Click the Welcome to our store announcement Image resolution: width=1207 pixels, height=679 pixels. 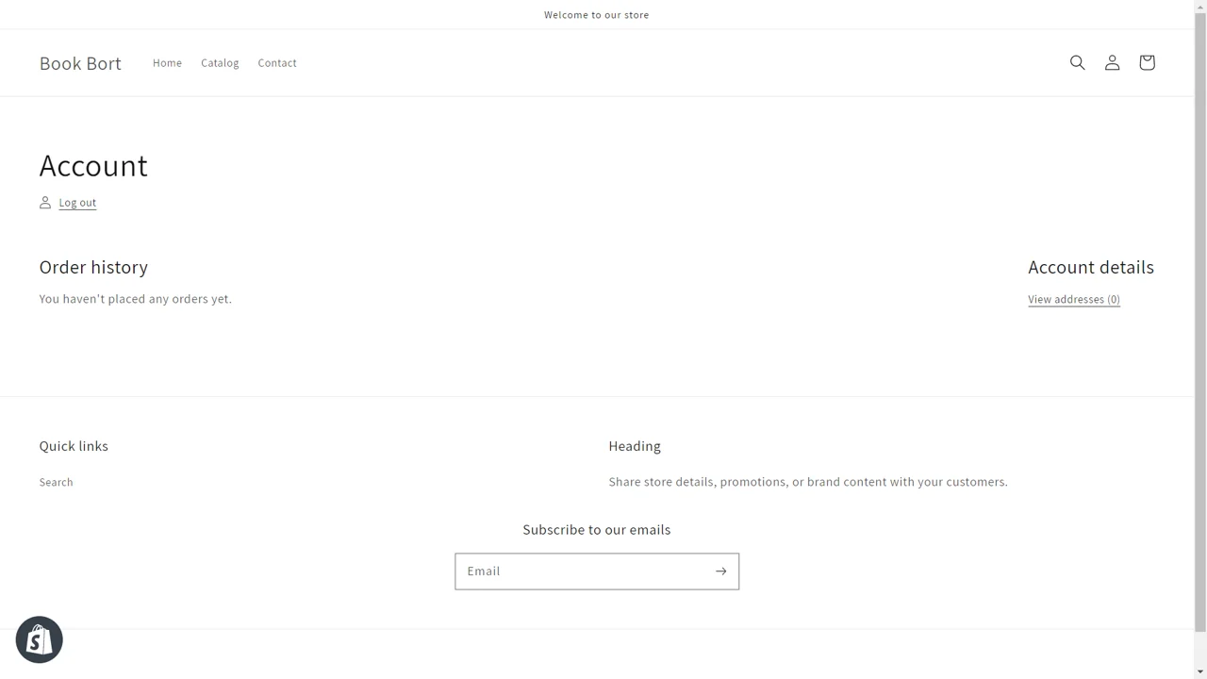click(596, 14)
